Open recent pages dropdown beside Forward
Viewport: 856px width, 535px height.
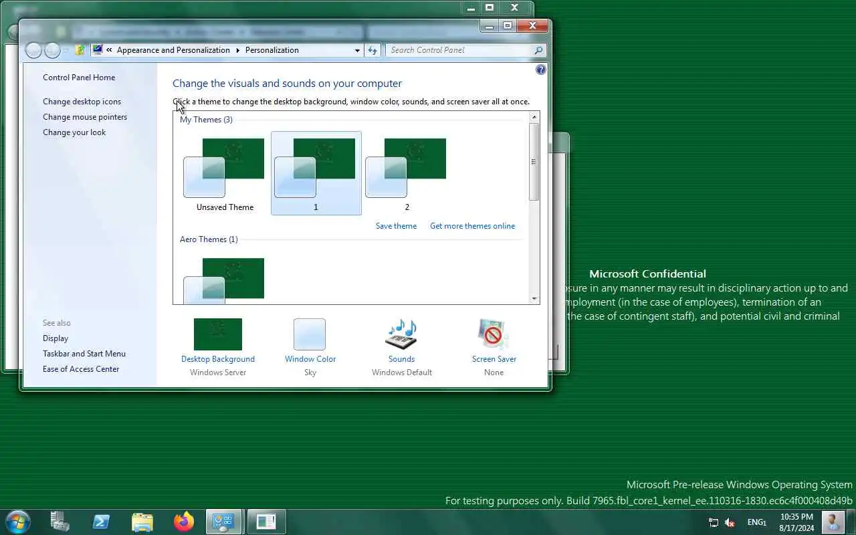coord(66,51)
